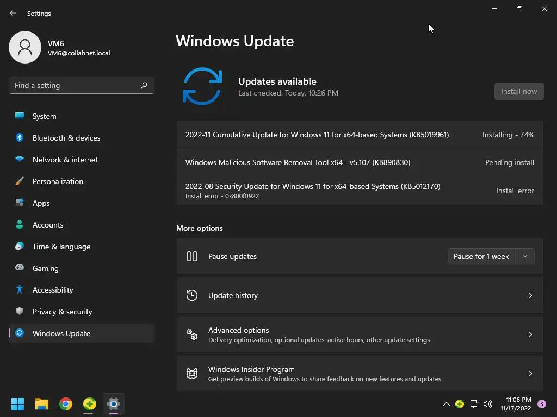
Task: Open Advanced options chevron
Action: click(x=530, y=334)
